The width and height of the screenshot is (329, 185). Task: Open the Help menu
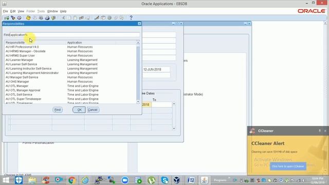63,11
